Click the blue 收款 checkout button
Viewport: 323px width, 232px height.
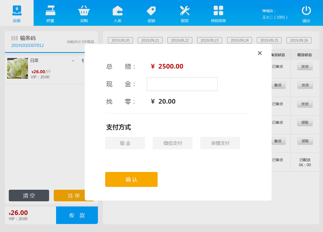pos(77,215)
